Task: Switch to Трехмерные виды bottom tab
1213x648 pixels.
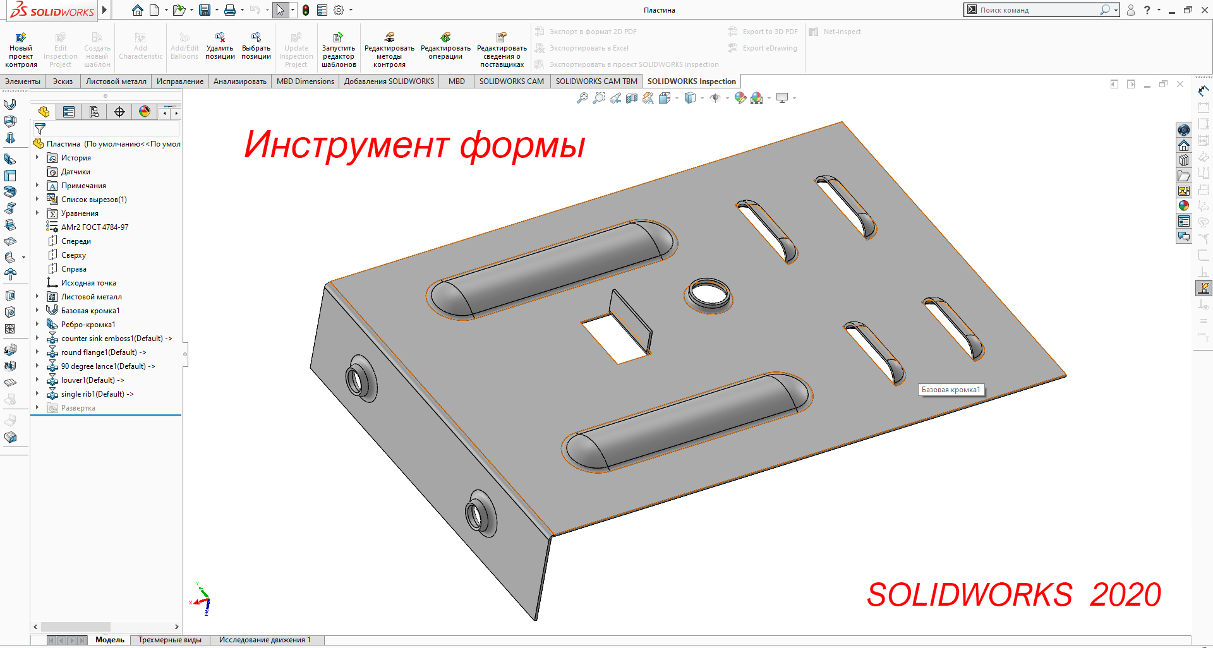Action: (x=170, y=640)
